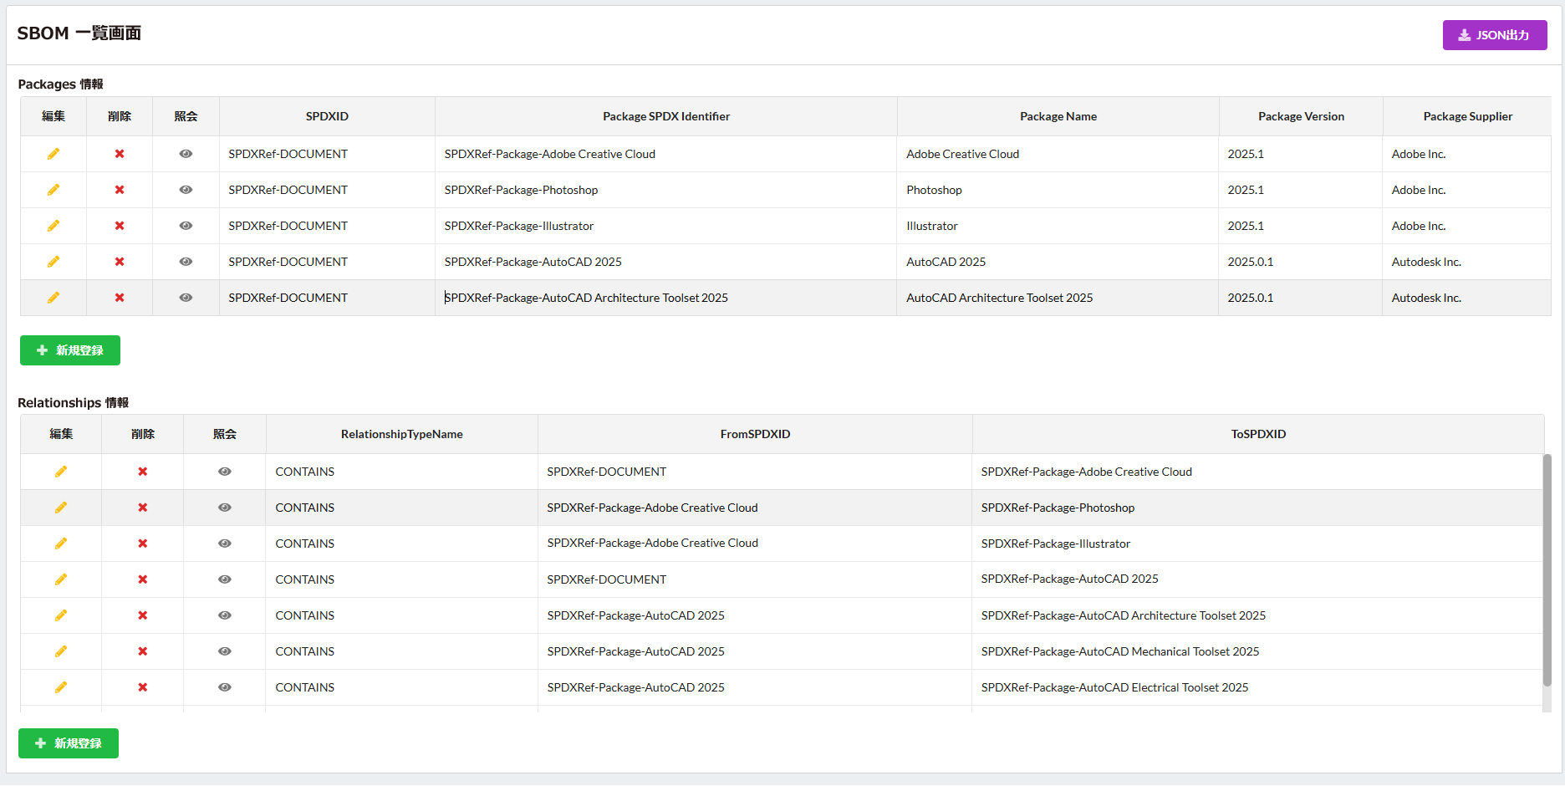Viewport: 1565px width, 786px height.
Task: View relationship pointing to Package-Illustrator
Action: 225,544
